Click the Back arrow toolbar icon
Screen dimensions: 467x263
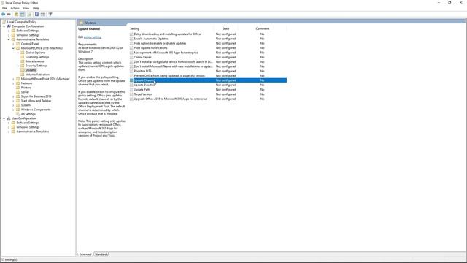(x=3, y=15)
